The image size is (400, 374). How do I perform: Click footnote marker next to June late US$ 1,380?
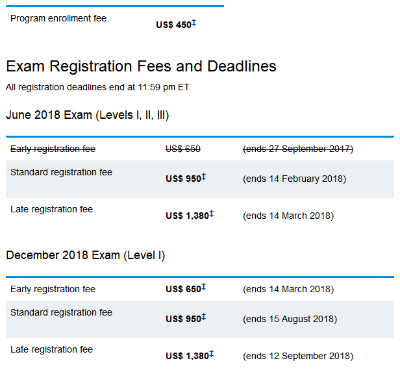[x=212, y=214]
